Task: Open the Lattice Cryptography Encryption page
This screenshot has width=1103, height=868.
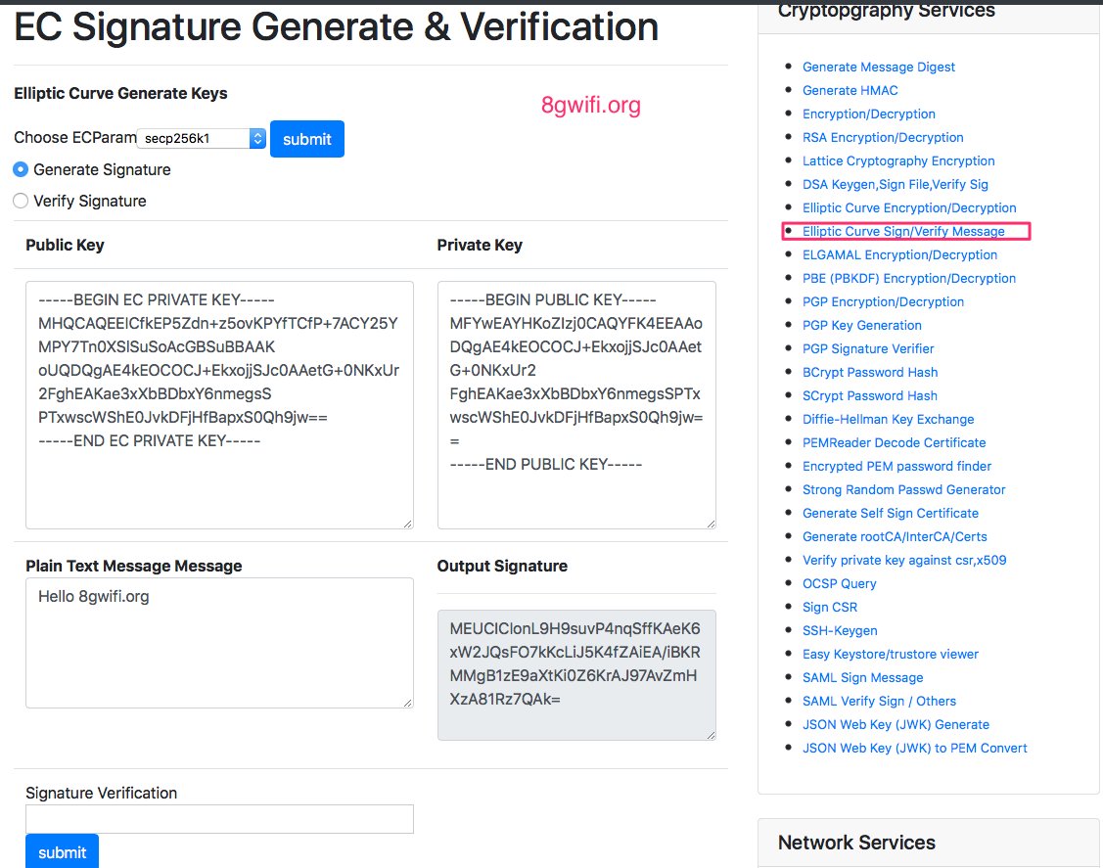Action: tap(897, 160)
